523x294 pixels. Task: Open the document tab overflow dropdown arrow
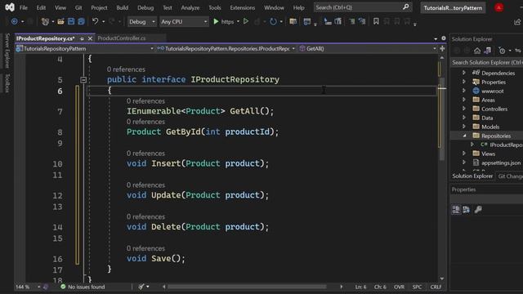(x=436, y=39)
